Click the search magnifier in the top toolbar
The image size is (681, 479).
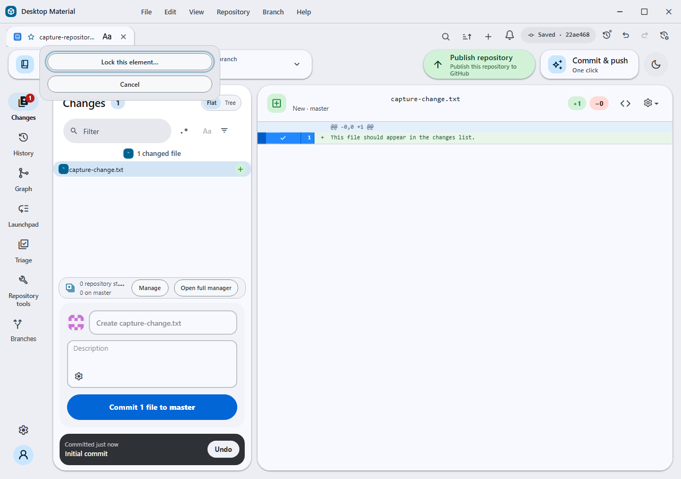446,36
